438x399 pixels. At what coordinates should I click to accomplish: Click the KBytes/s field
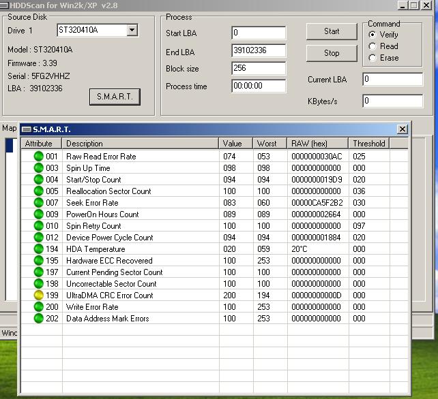393,101
